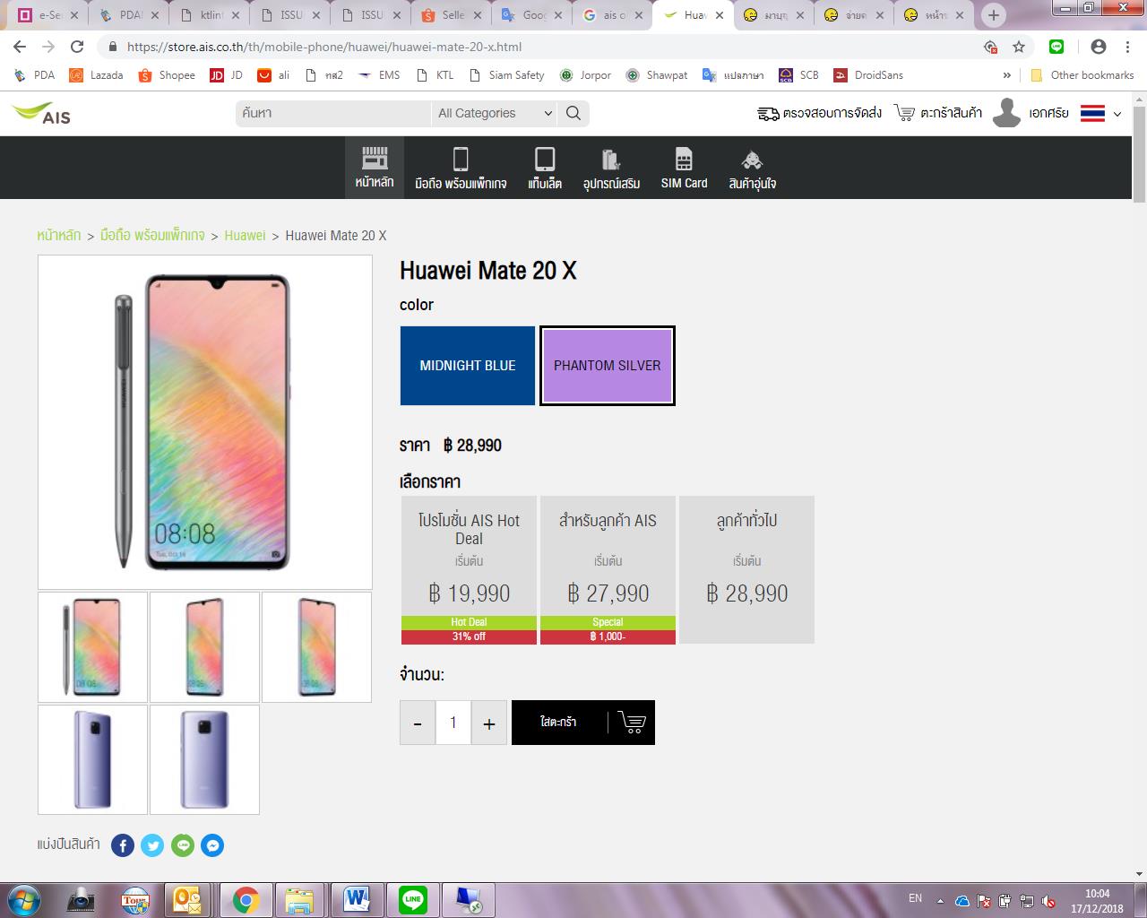Open Outlook from the taskbar
Screen dimensions: 1147x918
[x=188, y=900]
